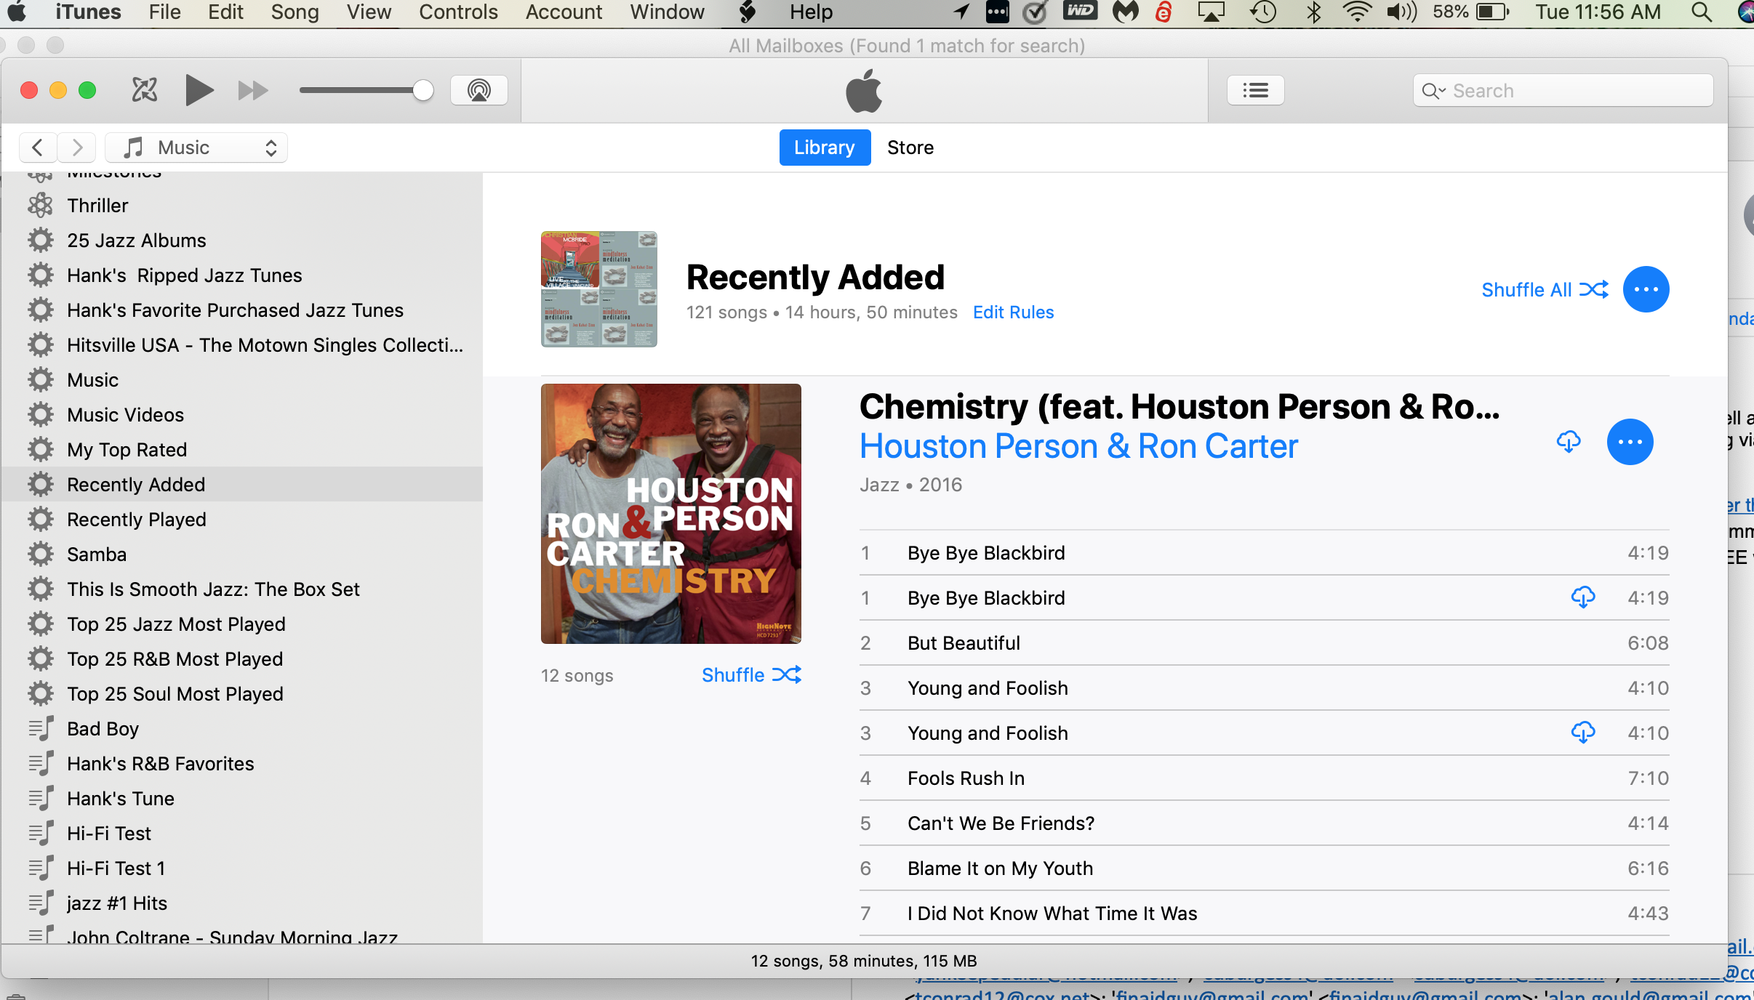Switch to the Store tab
This screenshot has height=1000, width=1754.
(x=910, y=148)
